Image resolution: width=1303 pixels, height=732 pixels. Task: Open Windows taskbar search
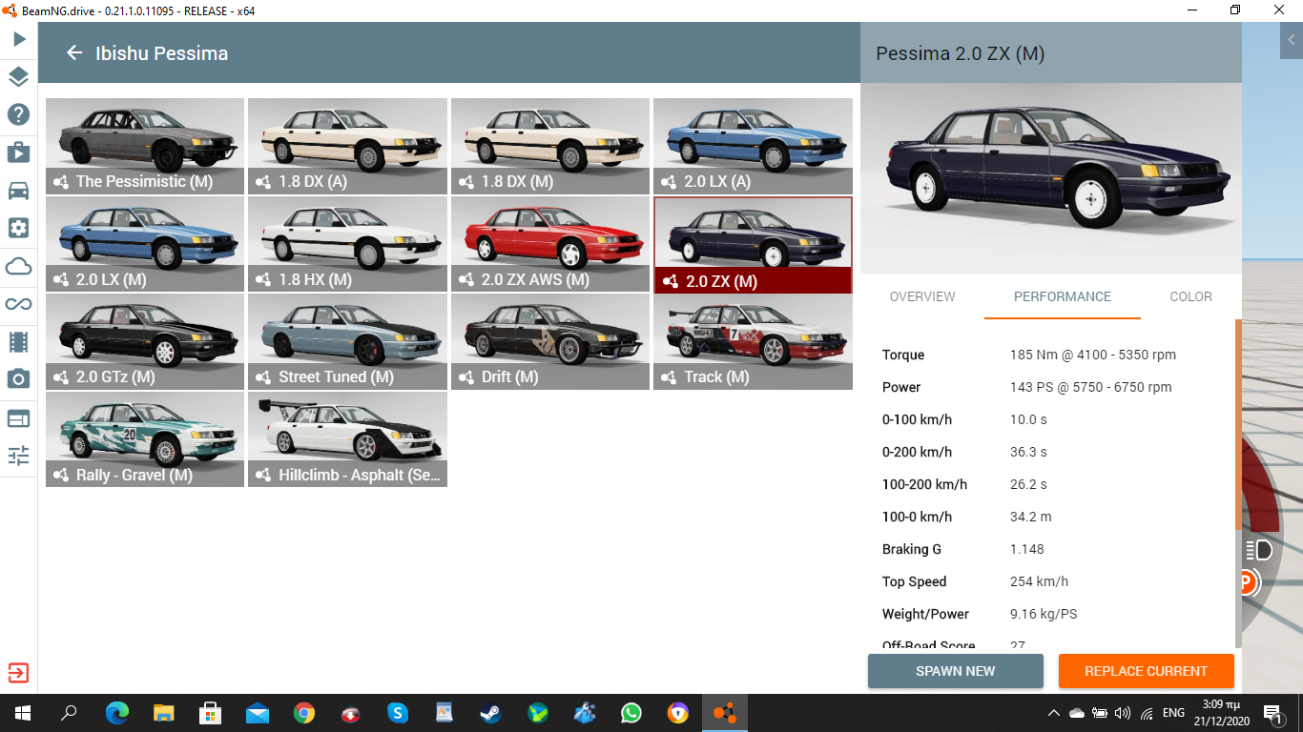click(69, 713)
